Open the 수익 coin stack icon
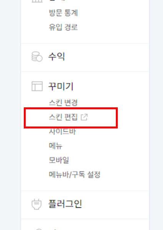 coord(37,57)
